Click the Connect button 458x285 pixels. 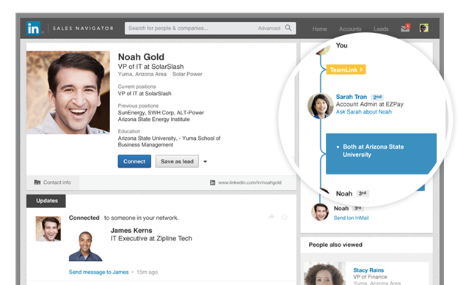(134, 161)
